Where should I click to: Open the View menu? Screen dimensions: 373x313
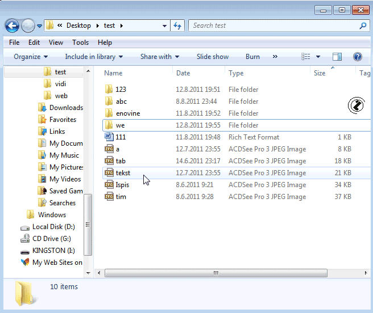tap(56, 43)
